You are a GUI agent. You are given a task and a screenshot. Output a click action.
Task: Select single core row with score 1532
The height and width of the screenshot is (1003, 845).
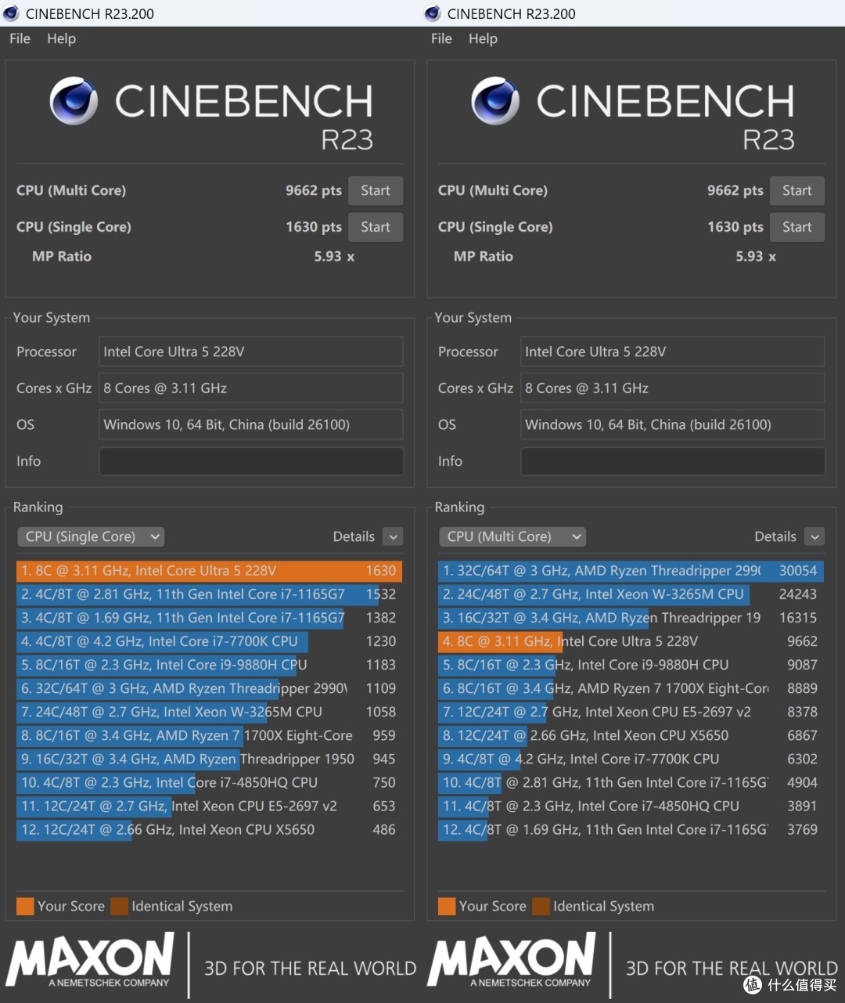tap(209, 594)
